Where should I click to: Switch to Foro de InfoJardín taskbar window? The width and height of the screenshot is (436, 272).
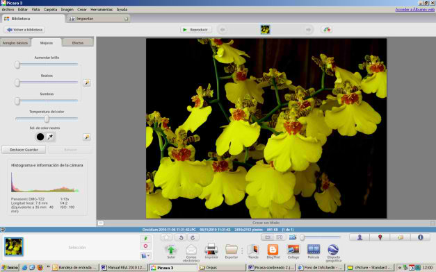[321, 268]
